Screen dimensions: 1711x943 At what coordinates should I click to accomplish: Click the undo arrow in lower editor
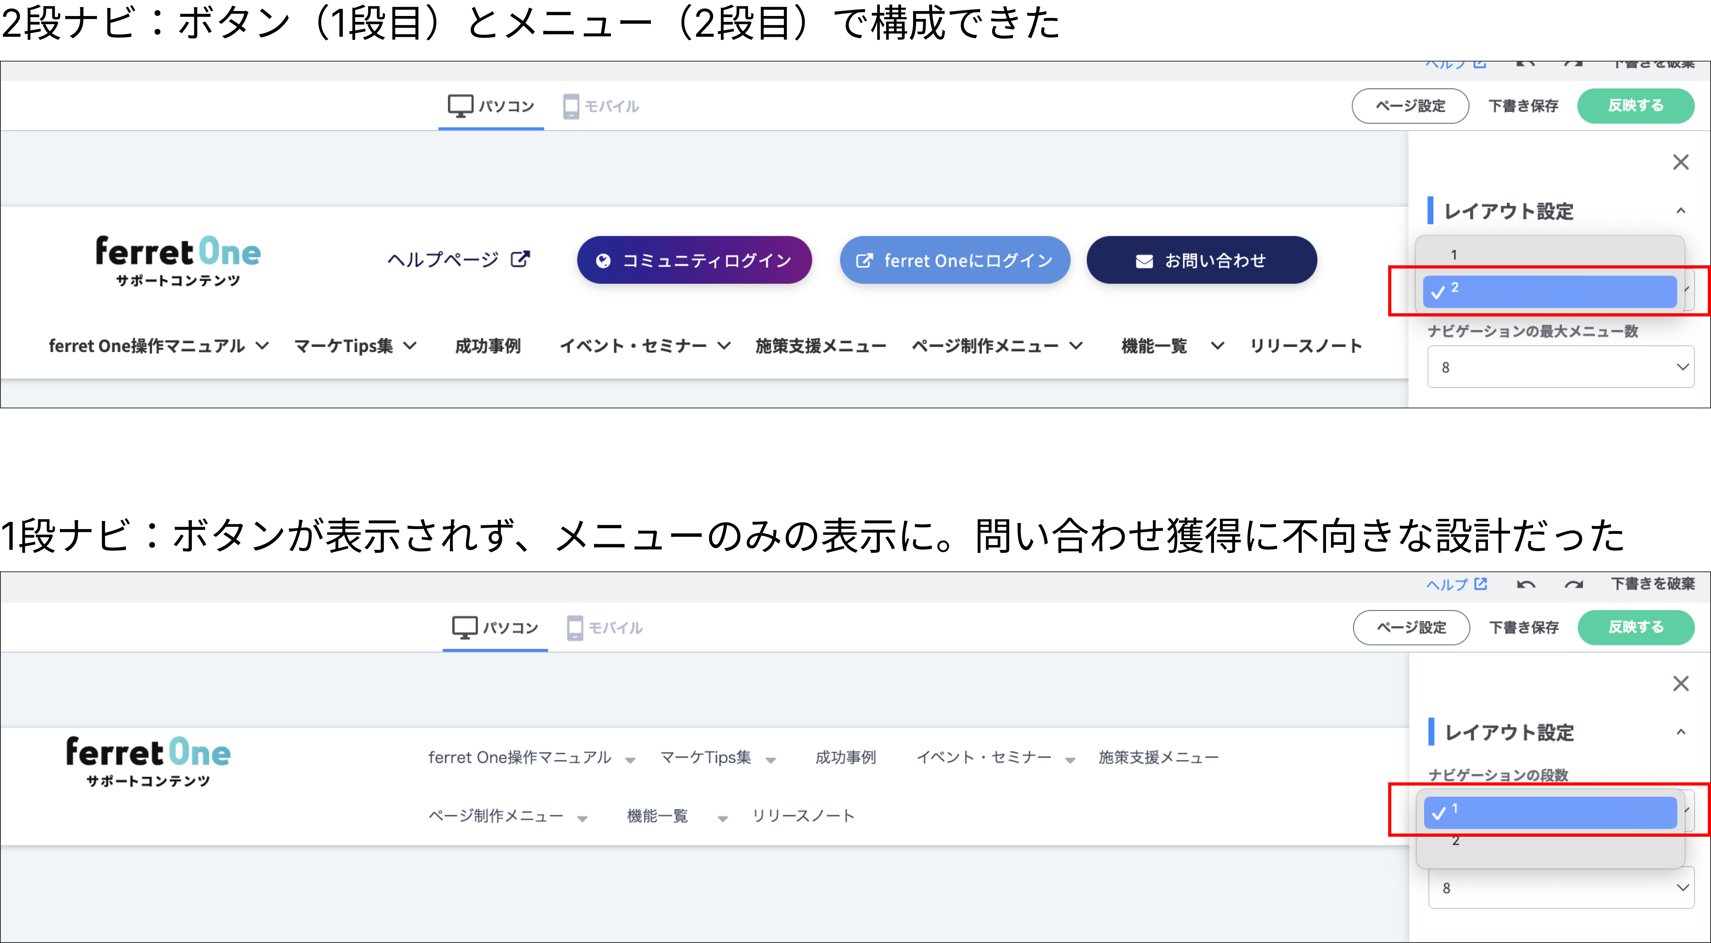pos(1526,585)
